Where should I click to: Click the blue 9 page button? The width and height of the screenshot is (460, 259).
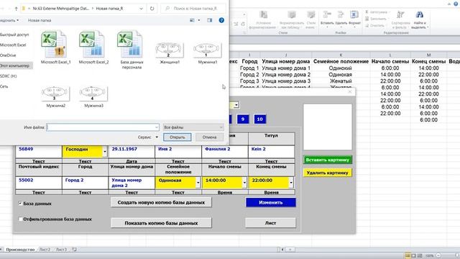tap(243, 119)
